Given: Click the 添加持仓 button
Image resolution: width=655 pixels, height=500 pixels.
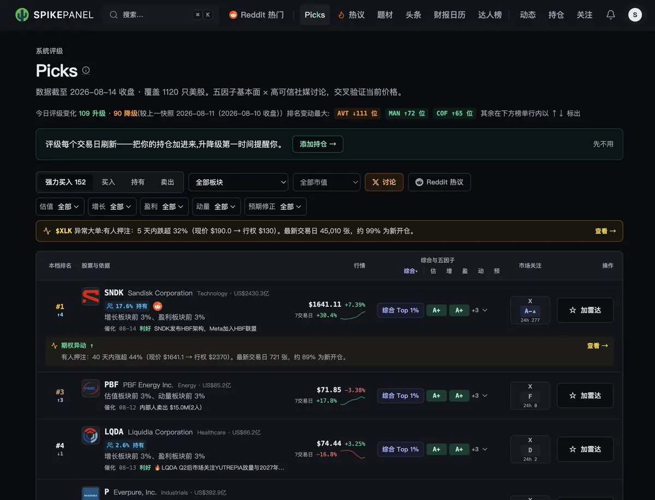Looking at the screenshot, I should tap(318, 144).
